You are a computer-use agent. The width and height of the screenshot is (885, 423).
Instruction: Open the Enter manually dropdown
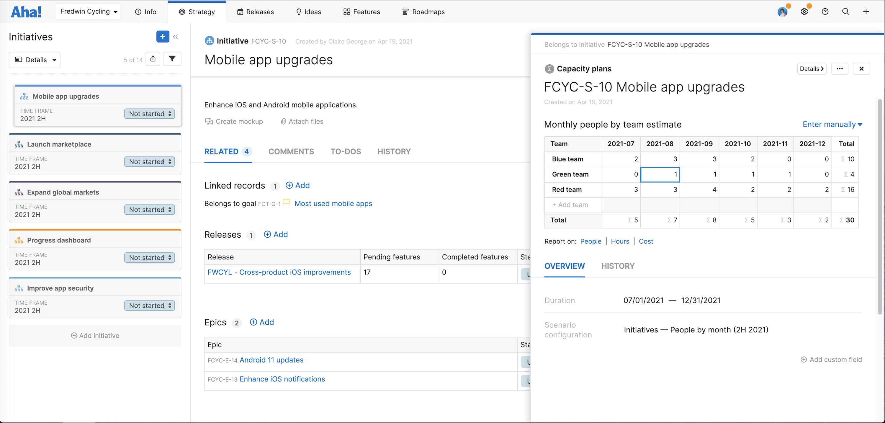(832, 124)
